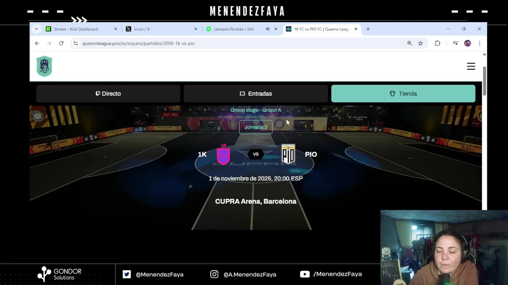Click the Directo button
The image size is (508, 285).
(x=108, y=93)
